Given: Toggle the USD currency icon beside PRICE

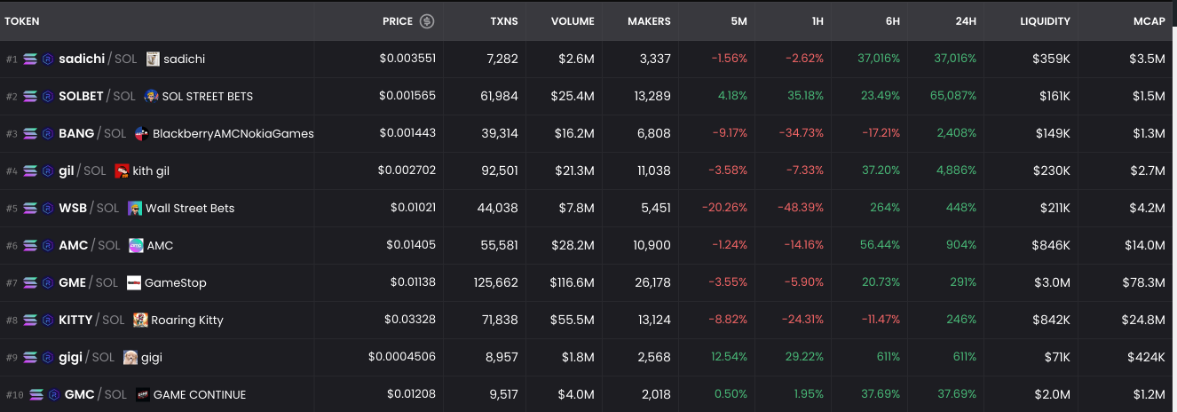Looking at the screenshot, I should pos(427,21).
